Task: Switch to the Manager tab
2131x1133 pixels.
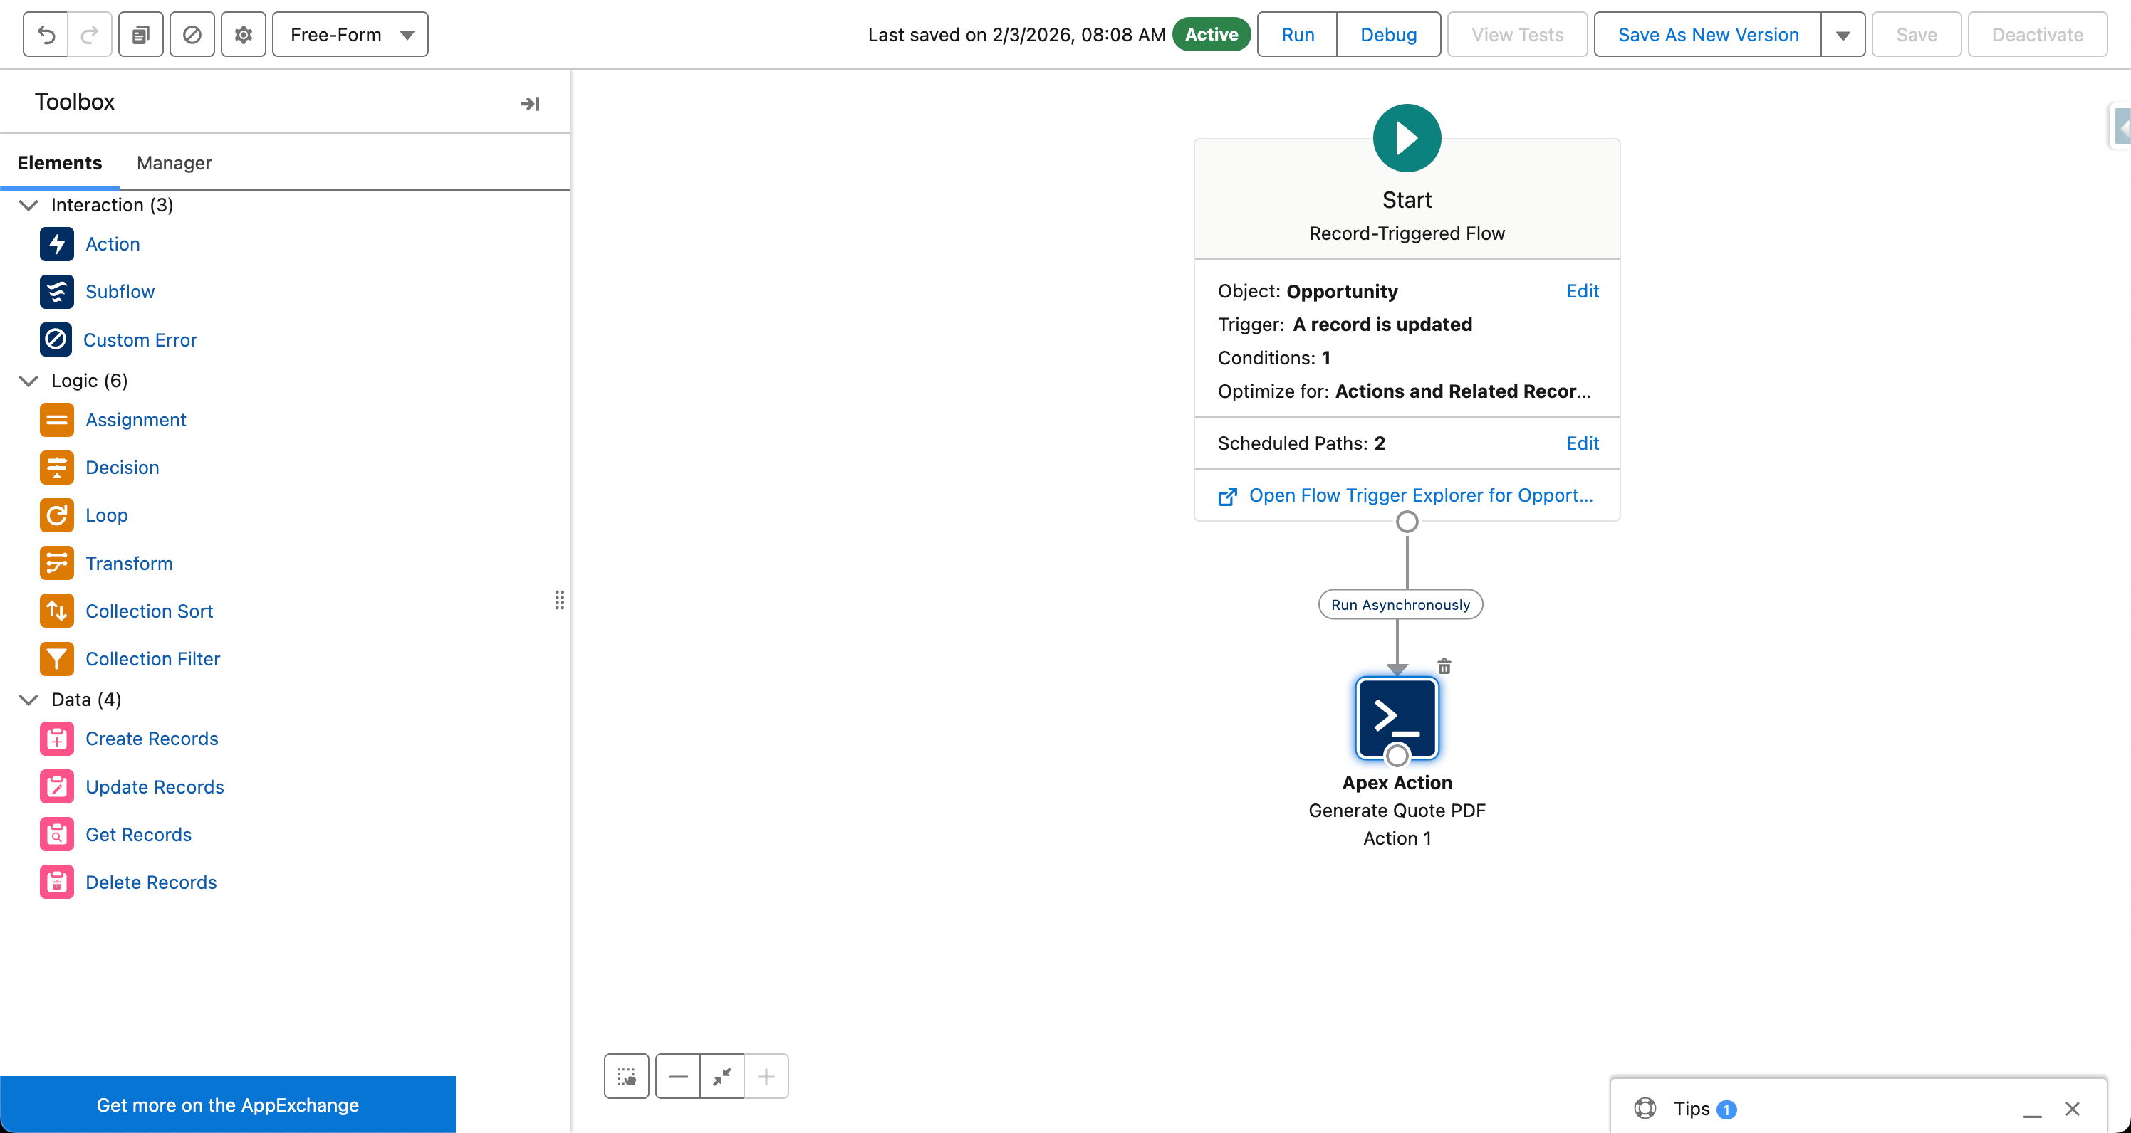Action: 173,163
